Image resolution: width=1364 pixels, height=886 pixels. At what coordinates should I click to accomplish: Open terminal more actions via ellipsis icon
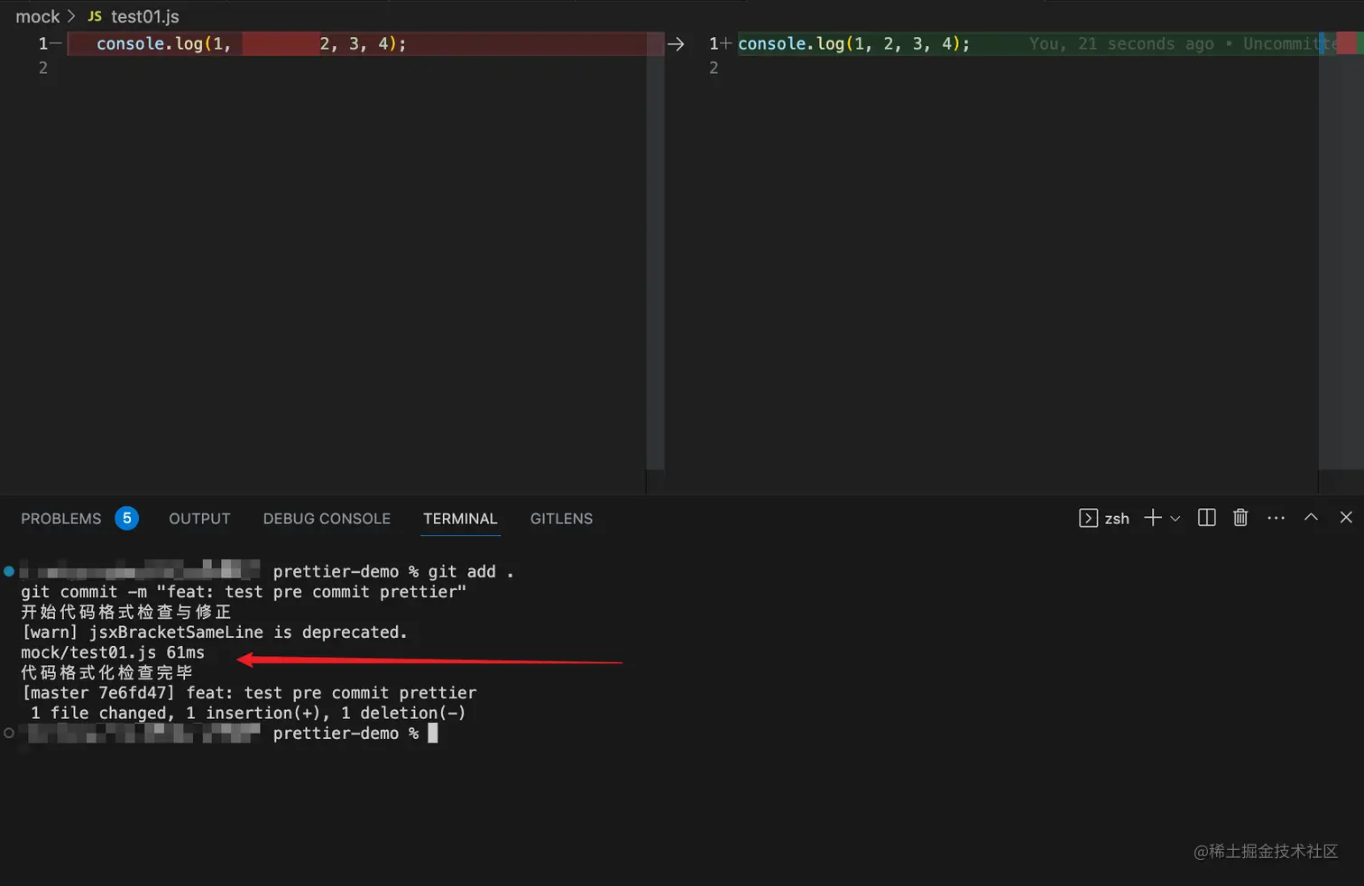tap(1276, 517)
